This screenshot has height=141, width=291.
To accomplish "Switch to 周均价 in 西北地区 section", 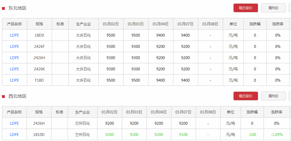I will (273, 96).
